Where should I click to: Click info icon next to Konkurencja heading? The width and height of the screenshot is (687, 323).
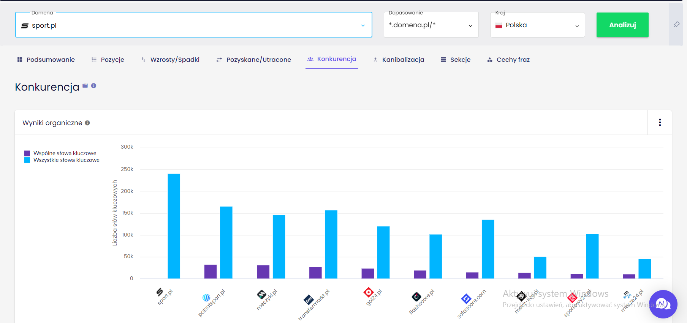point(93,86)
